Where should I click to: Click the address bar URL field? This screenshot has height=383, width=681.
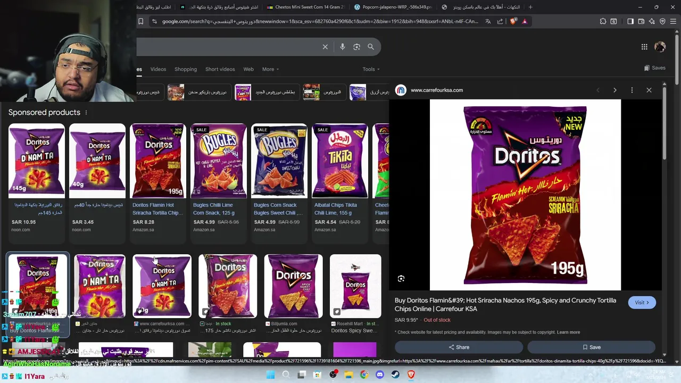pos(319,21)
